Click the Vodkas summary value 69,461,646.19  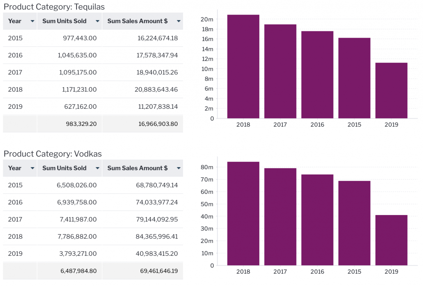[159, 271]
